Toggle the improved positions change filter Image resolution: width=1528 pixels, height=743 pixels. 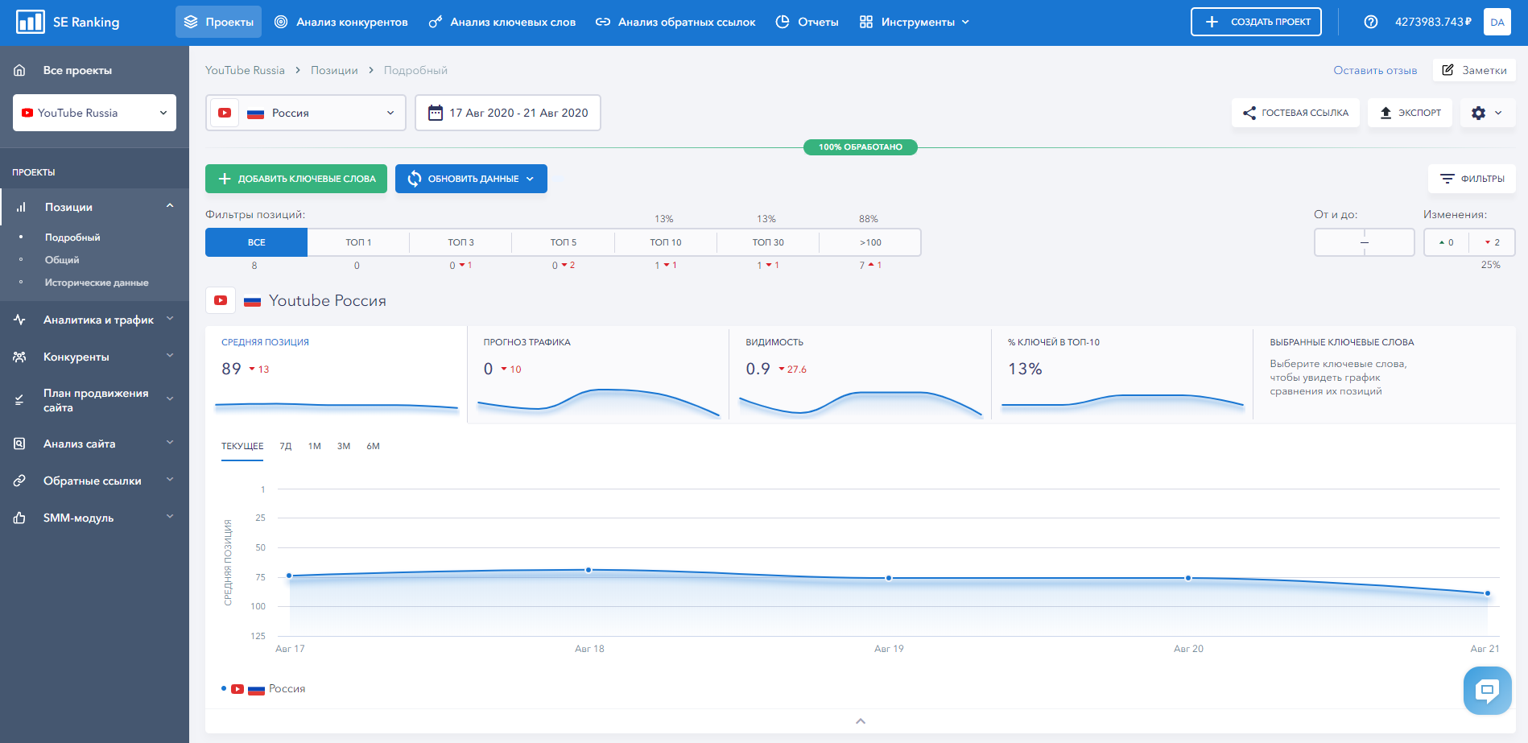[1447, 242]
